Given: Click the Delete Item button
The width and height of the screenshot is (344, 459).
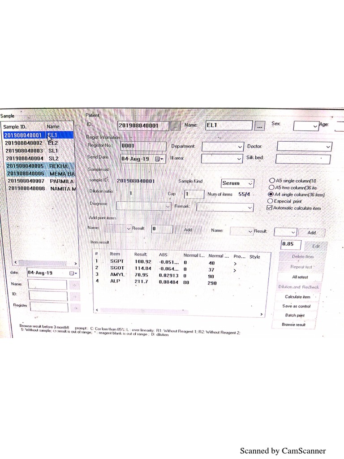Looking at the screenshot, I should 302,257.
